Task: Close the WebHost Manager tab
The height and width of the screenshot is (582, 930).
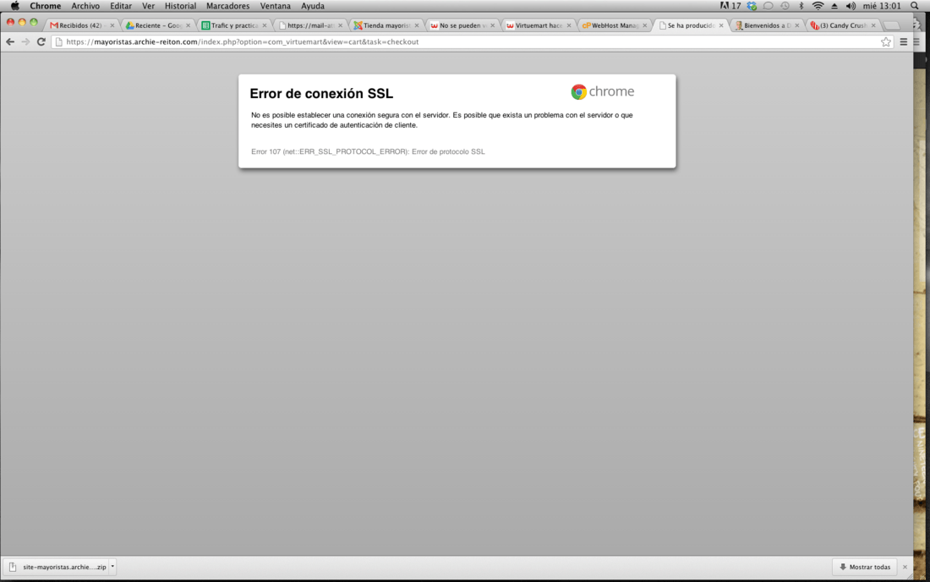Action: pos(645,25)
